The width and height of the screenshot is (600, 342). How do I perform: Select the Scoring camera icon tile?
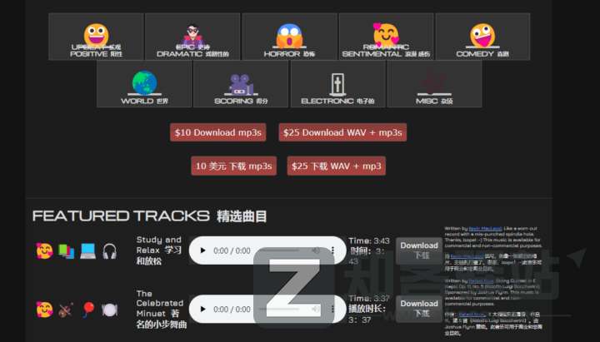pyautogui.click(x=241, y=84)
